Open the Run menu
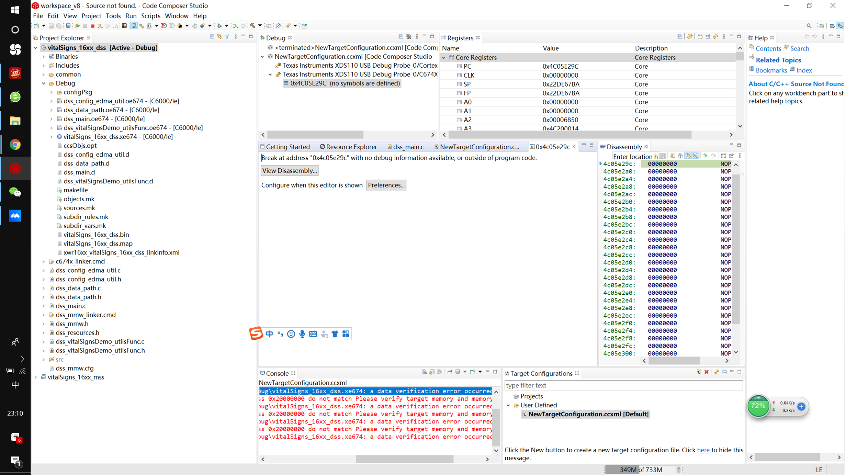 pos(131,16)
